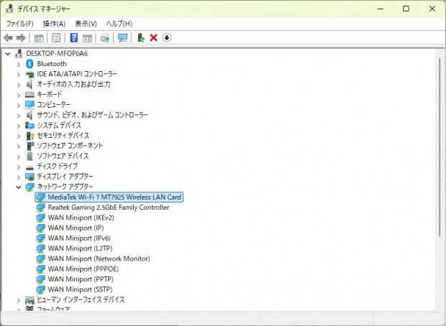Select WAN Miniport (Network Monitor)
This screenshot has width=446, height=326.
pos(99,259)
